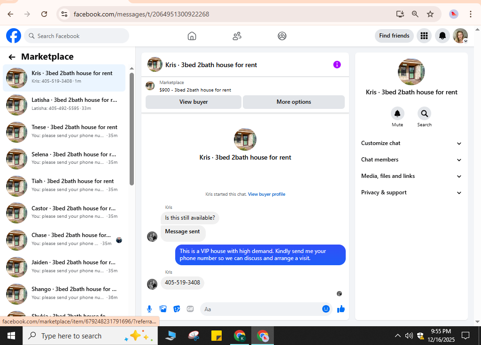Click the More options button

(x=294, y=102)
